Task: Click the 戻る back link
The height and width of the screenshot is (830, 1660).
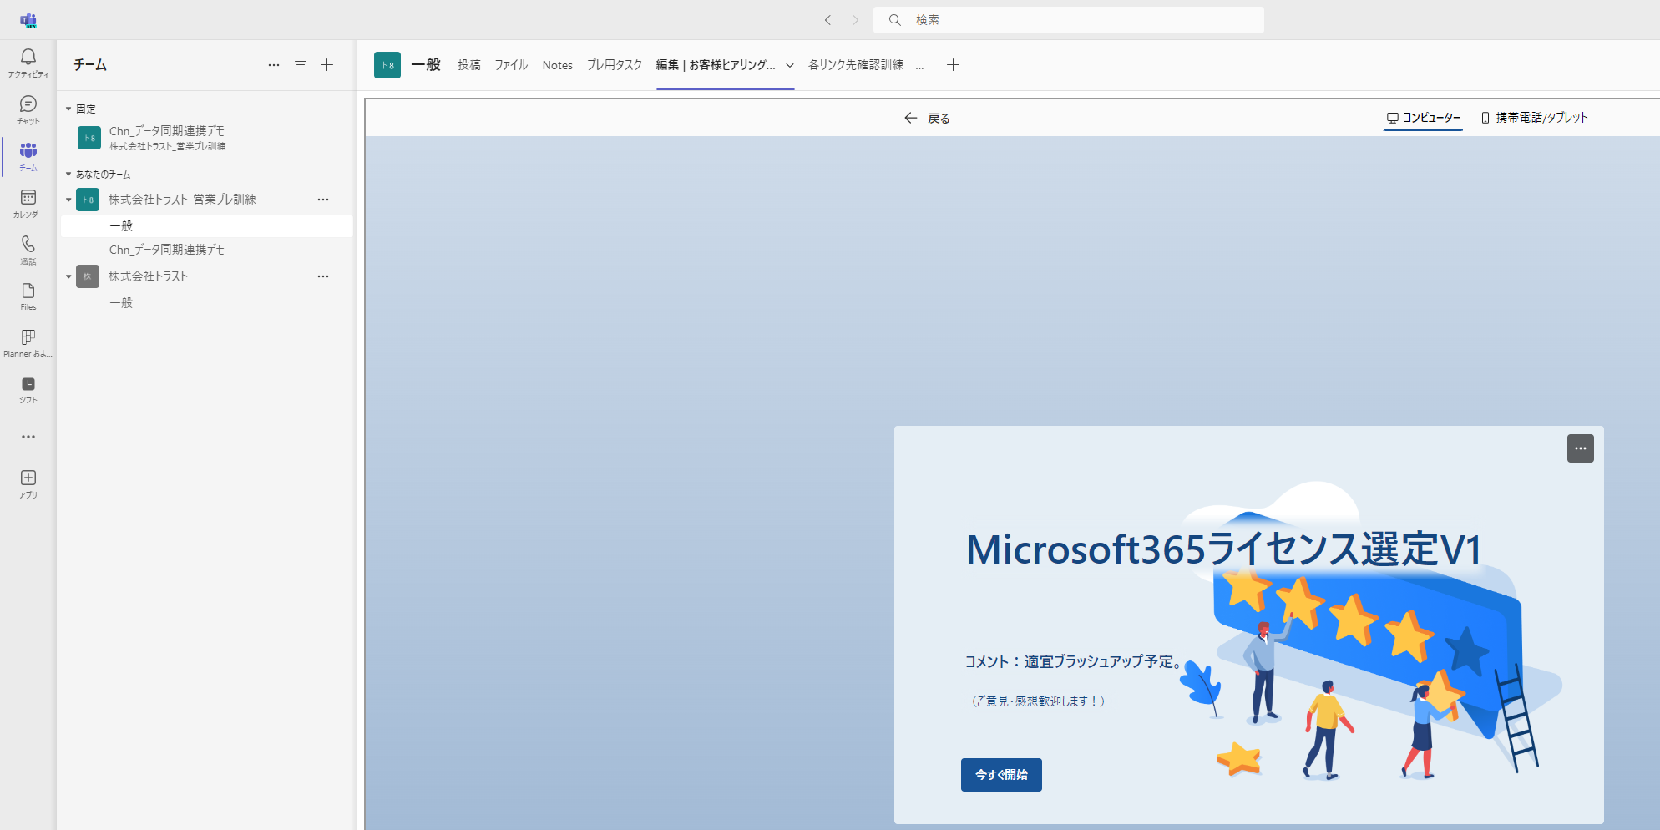Action: click(928, 119)
